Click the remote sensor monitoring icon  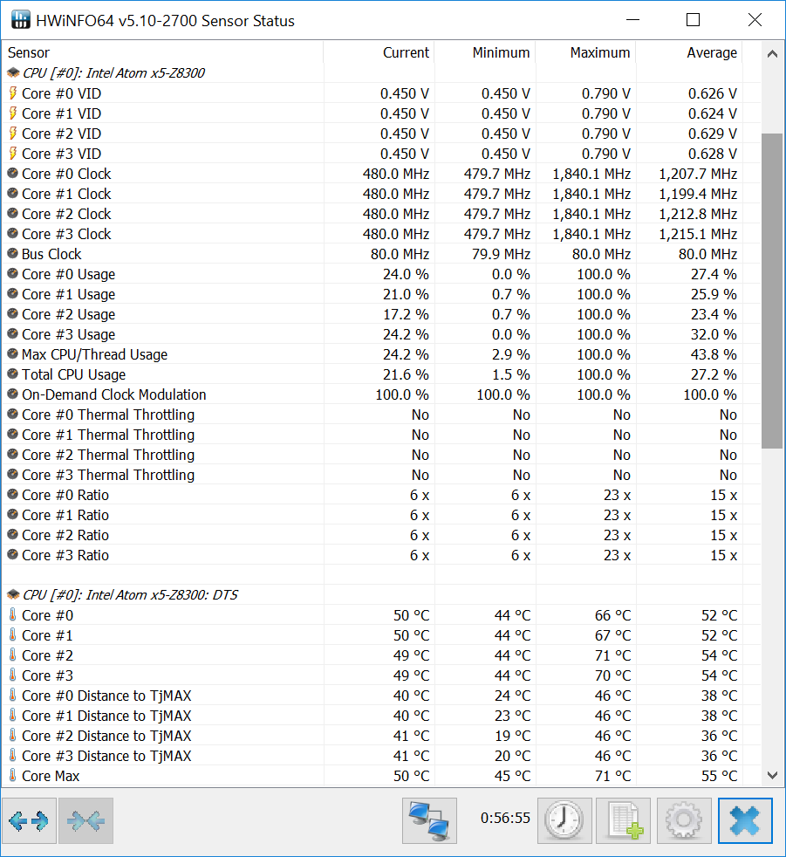(x=429, y=820)
